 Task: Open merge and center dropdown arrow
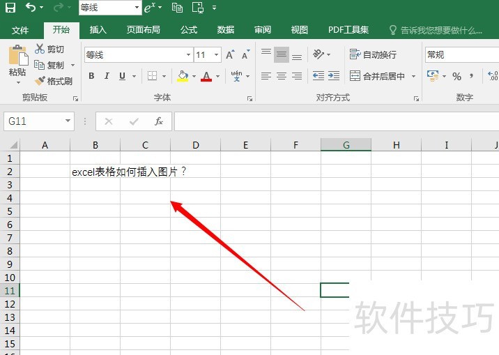click(x=413, y=76)
